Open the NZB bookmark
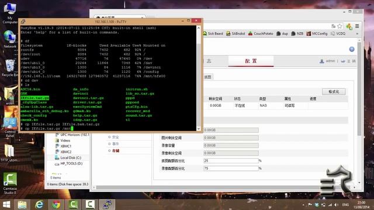Viewport: 374px width, 210px height. (297, 34)
